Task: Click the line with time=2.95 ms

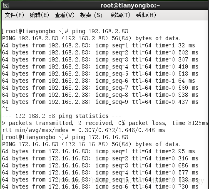Action: (x=98, y=151)
